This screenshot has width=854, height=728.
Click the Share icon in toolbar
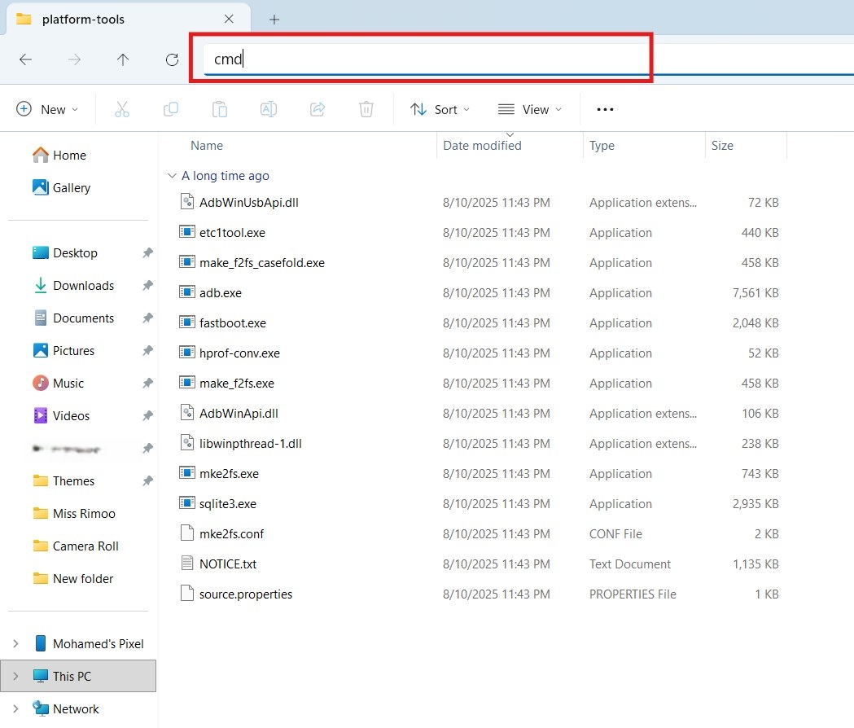(318, 109)
